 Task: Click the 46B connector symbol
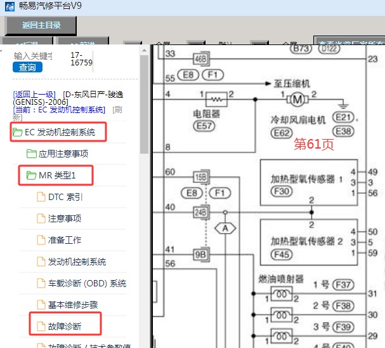201,59
